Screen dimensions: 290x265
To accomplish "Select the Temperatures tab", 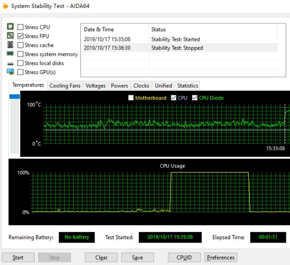I will pos(28,85).
